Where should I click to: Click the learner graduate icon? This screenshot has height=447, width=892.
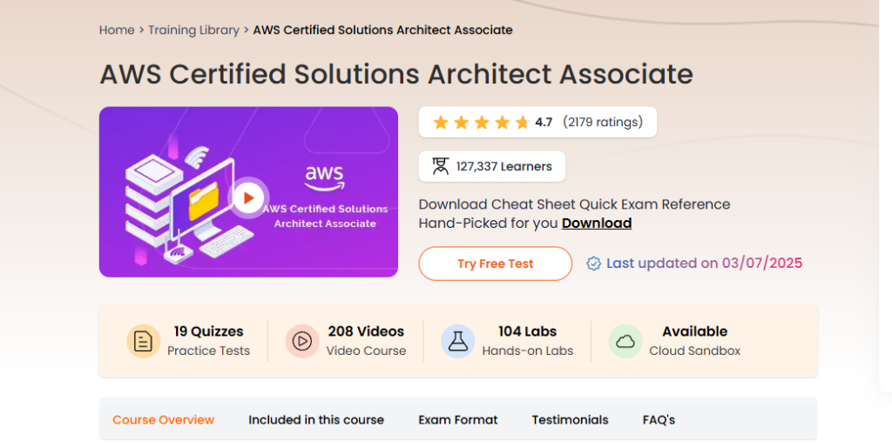coord(440,166)
